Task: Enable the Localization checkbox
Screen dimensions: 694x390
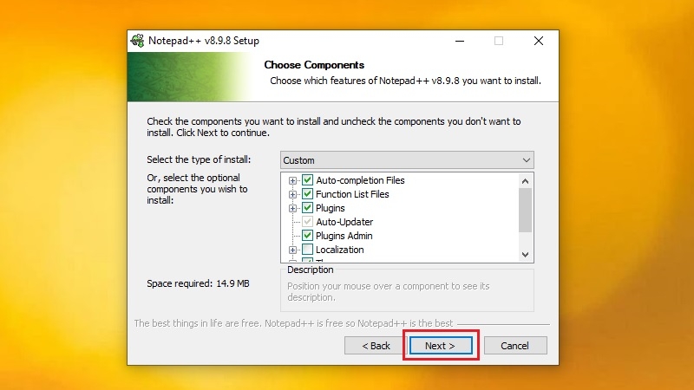Action: coord(307,250)
